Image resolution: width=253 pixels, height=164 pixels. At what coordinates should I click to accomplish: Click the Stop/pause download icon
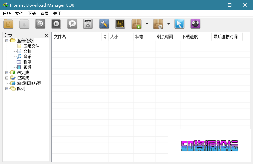click(56, 24)
